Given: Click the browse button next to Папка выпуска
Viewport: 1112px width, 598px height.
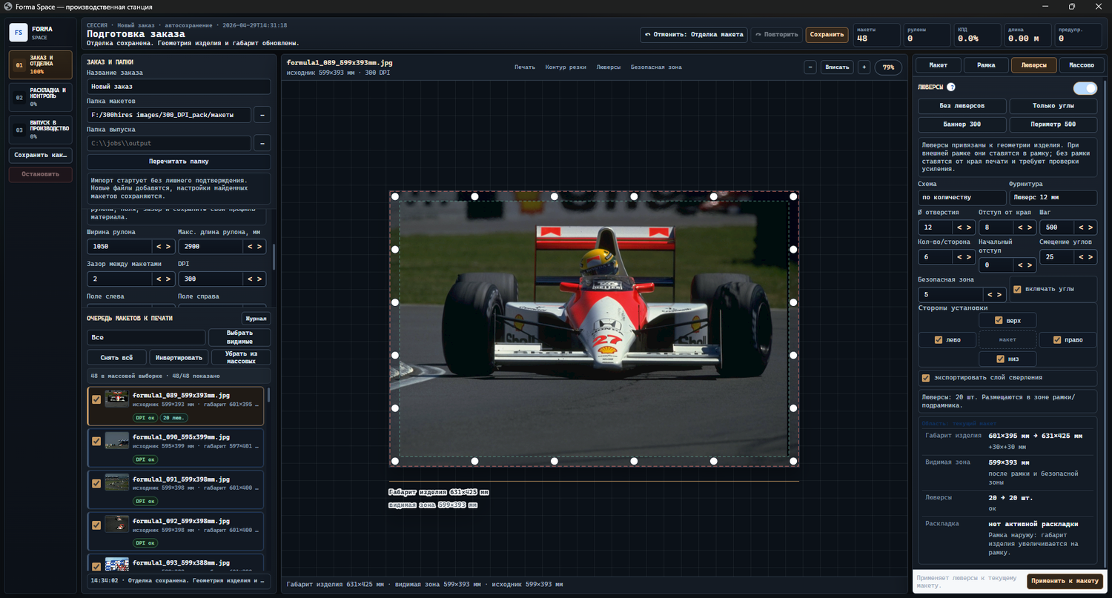Looking at the screenshot, I should coord(262,143).
